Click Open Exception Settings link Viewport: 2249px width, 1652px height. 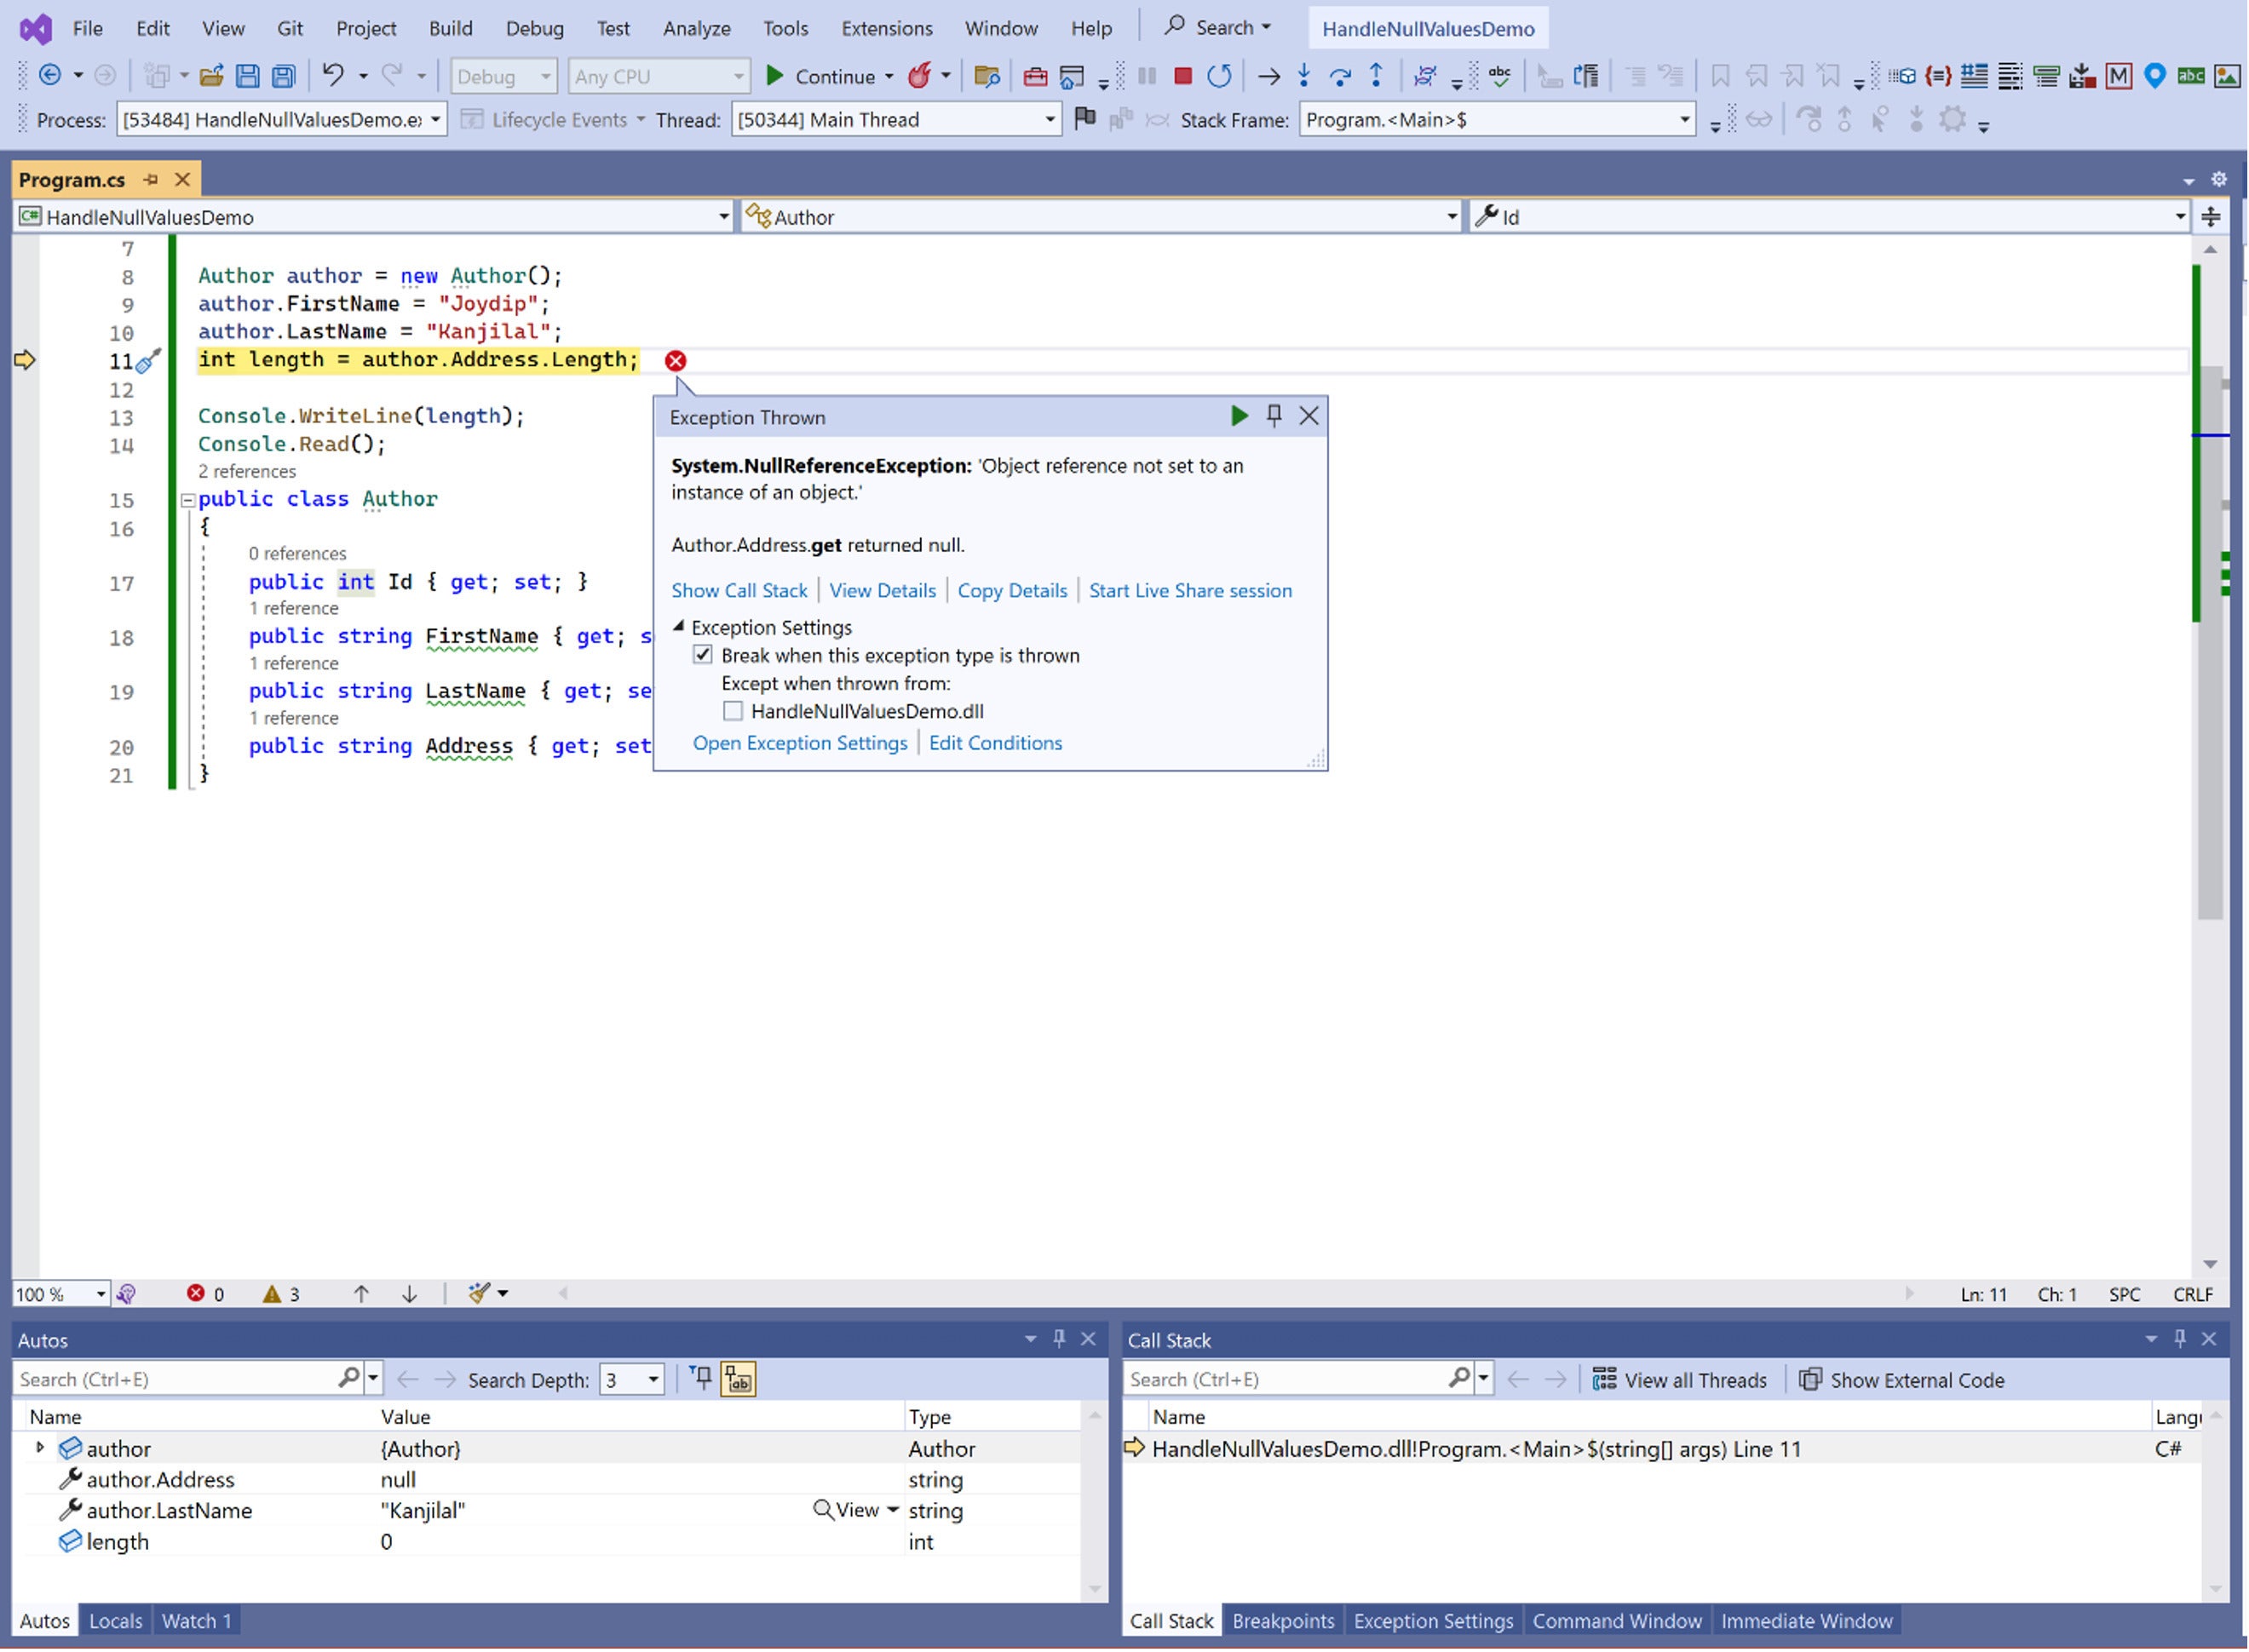point(801,743)
